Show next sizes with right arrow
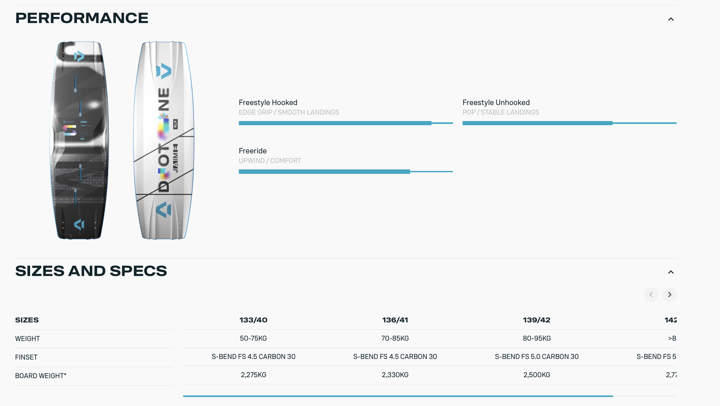Screen dimensions: 720x406 pyautogui.click(x=669, y=295)
